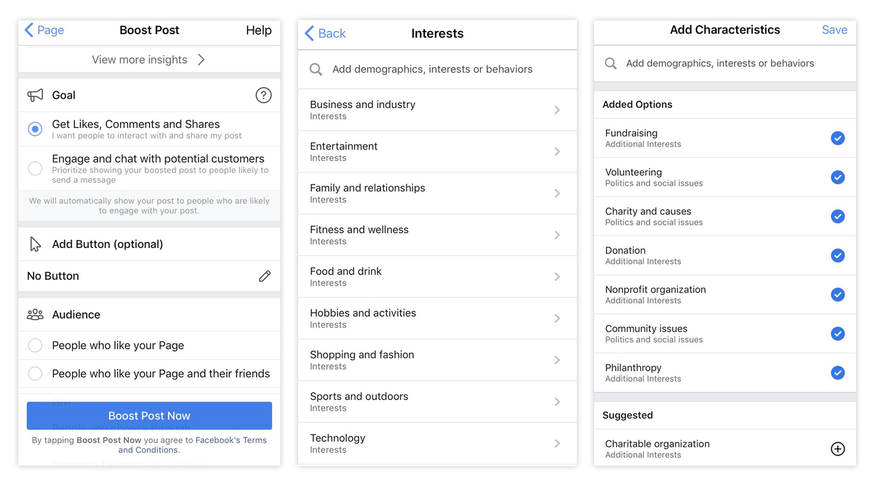Expand Sports and outdoors interests
Image resolution: width=875 pixels, height=486 pixels.
tap(437, 402)
